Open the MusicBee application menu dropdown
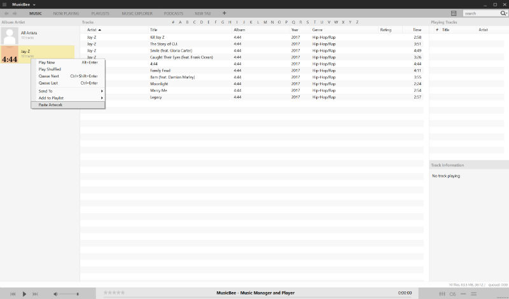Screen dimensions: 509x299 (x=25, y=4)
